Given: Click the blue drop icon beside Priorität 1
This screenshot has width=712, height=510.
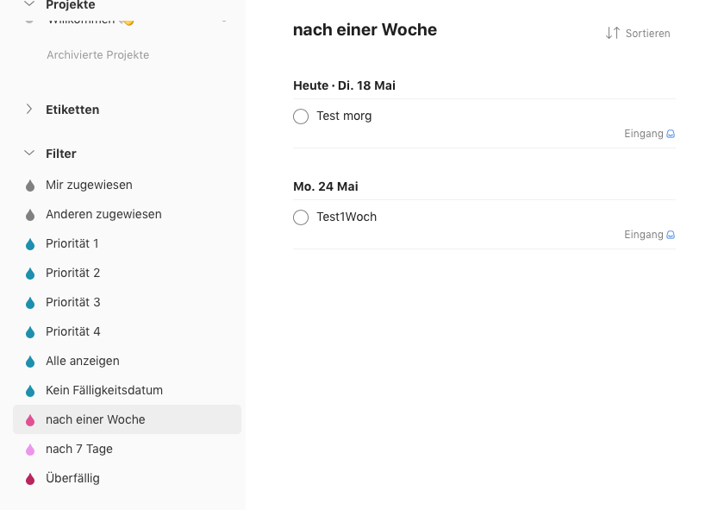Looking at the screenshot, I should point(30,244).
